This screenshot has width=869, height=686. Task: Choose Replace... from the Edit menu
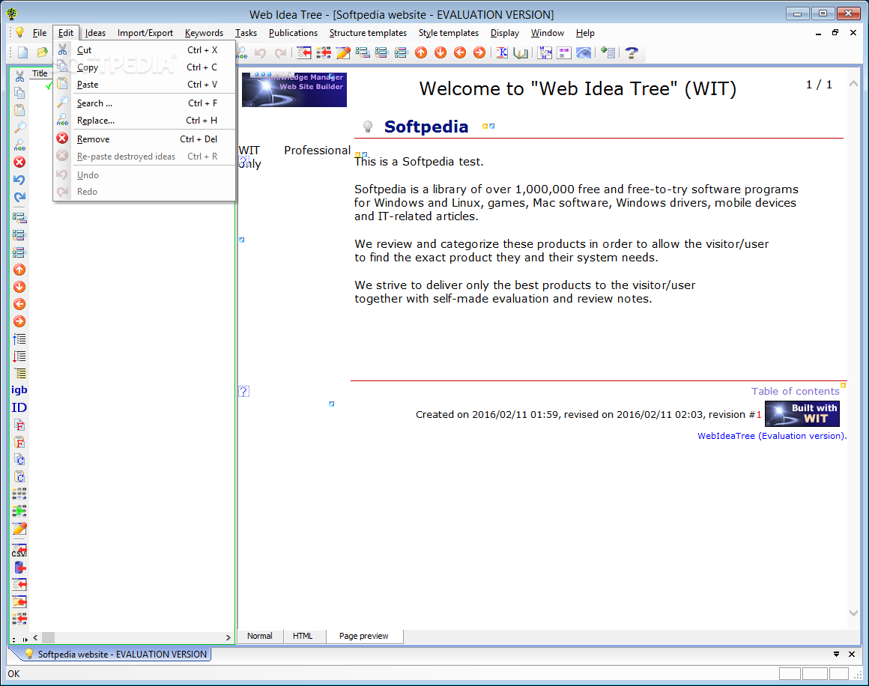(x=144, y=121)
